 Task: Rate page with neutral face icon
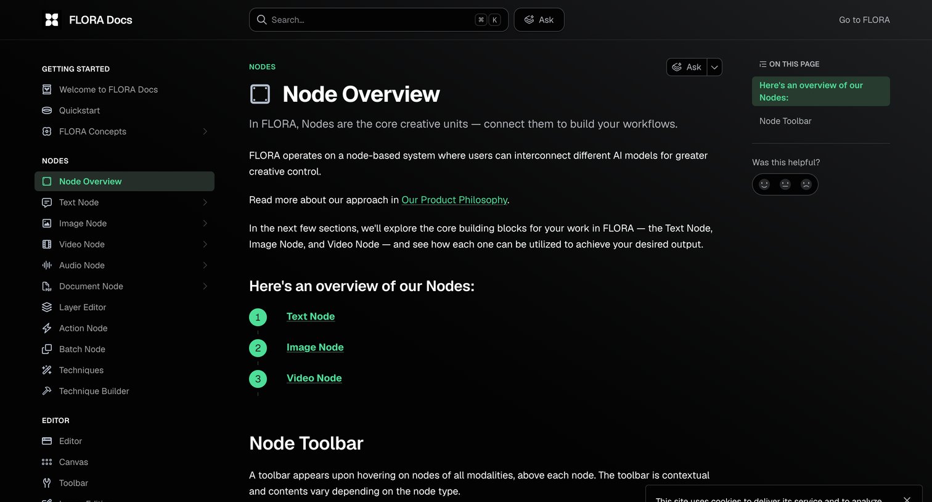tap(785, 184)
